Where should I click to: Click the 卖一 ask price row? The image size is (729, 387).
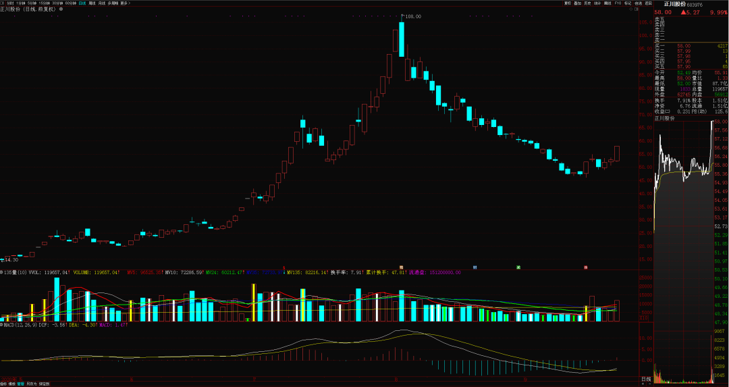(x=691, y=40)
